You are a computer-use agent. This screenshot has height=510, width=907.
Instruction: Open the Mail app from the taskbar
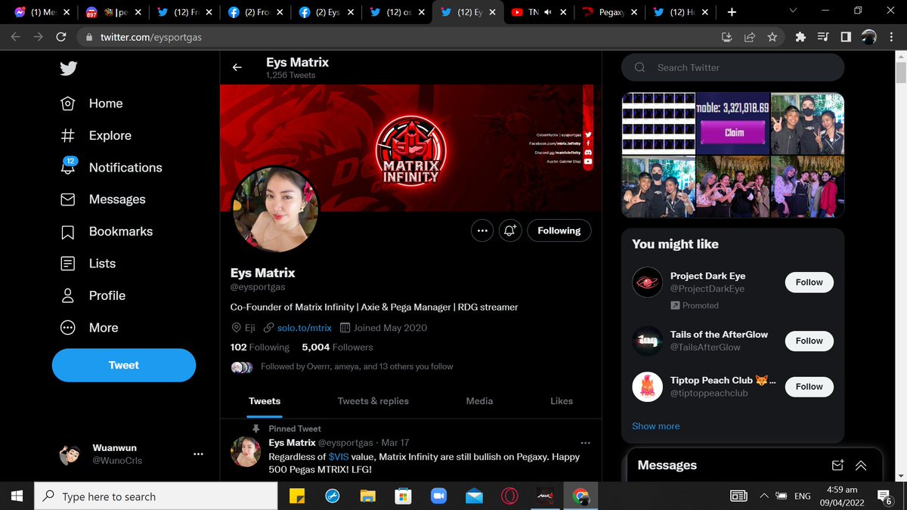474,496
